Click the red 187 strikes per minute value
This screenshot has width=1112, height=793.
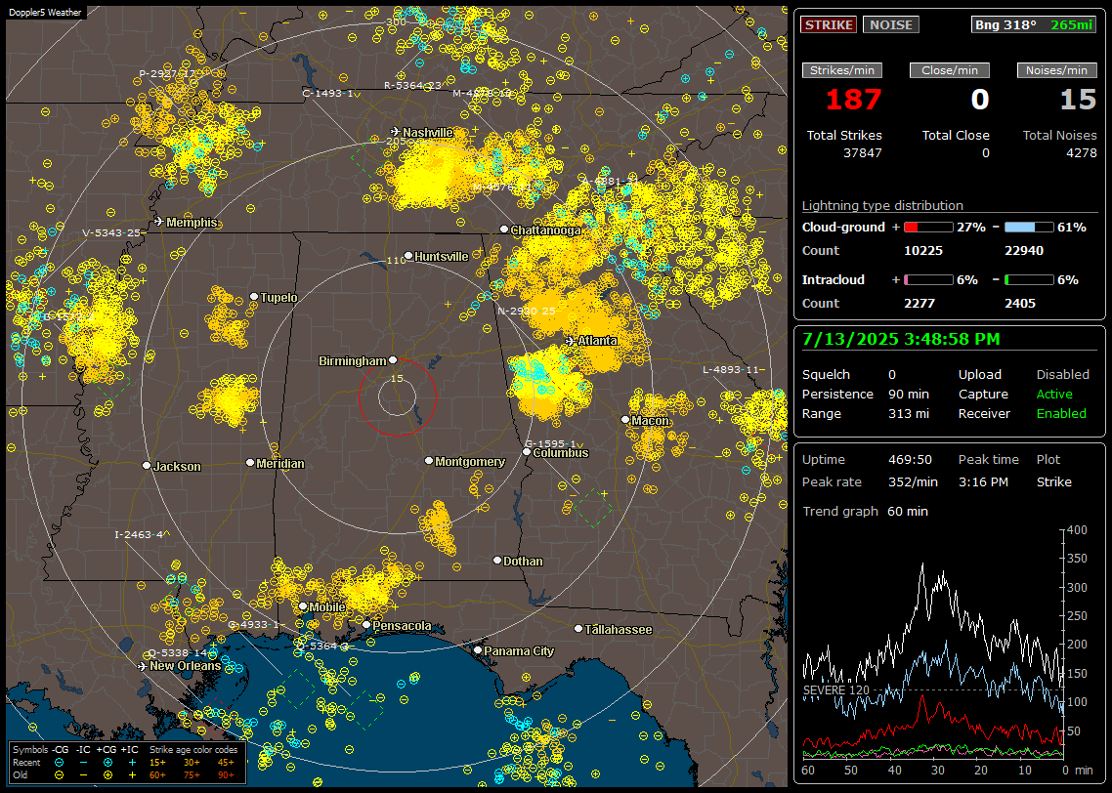pyautogui.click(x=854, y=100)
